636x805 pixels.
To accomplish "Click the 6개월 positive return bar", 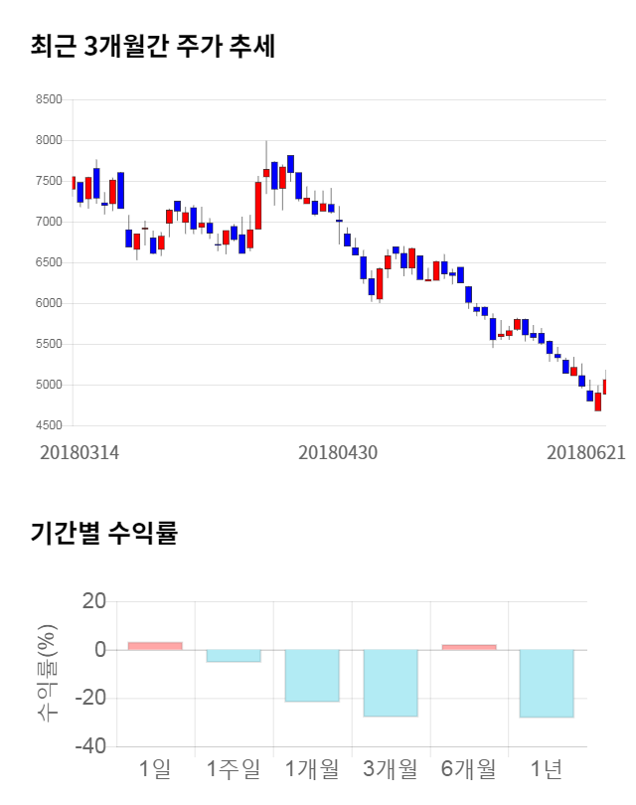I will pyautogui.click(x=469, y=647).
